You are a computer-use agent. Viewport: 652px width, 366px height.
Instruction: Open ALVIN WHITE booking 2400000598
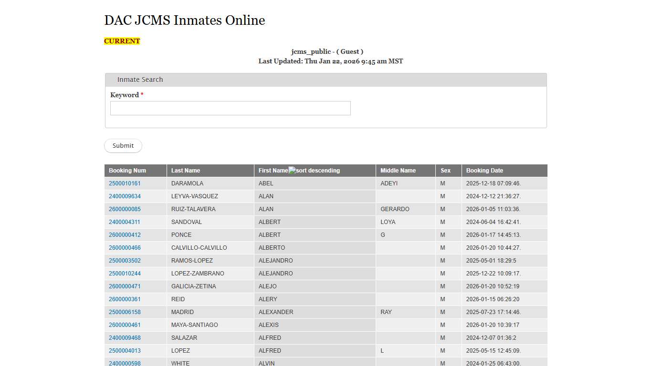click(125, 363)
